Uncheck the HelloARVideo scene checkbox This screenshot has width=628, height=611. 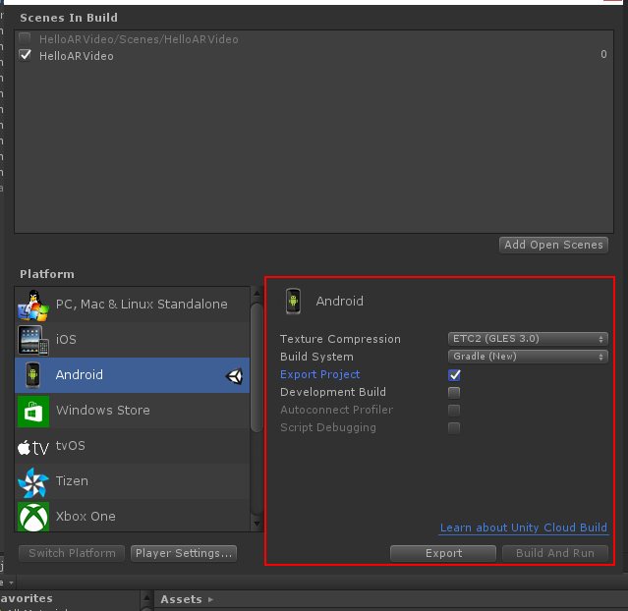coord(25,55)
